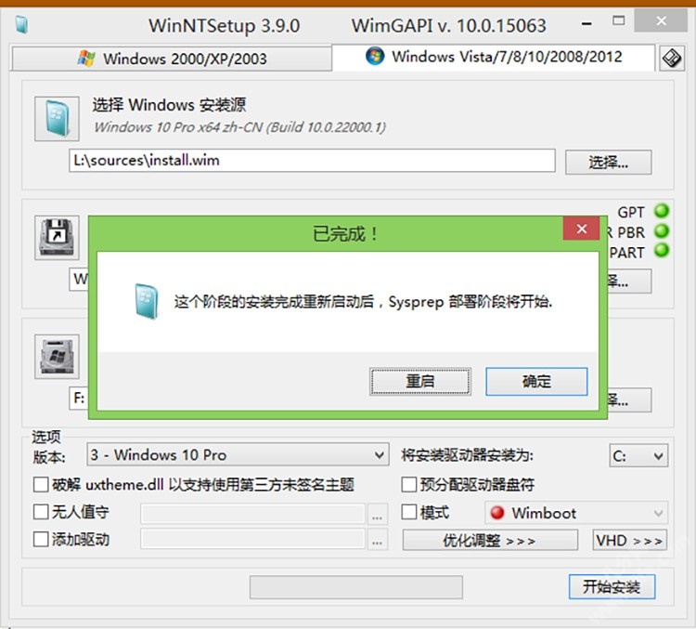Click browse ... button next to 添加驱动 field
The width and height of the screenshot is (696, 629).
pyautogui.click(x=377, y=539)
